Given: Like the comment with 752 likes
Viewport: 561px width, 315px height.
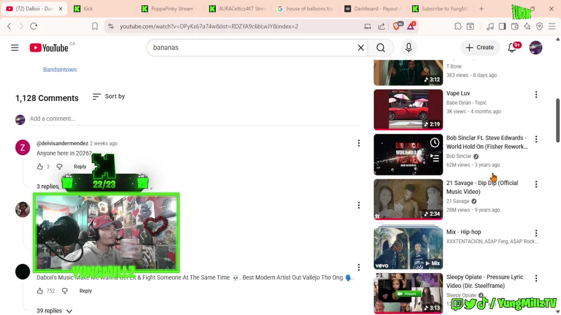Looking at the screenshot, I should 40,290.
